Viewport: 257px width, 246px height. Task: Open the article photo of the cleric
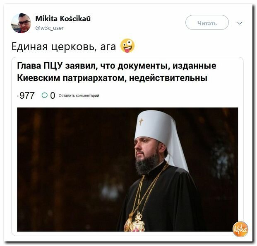(x=127, y=170)
